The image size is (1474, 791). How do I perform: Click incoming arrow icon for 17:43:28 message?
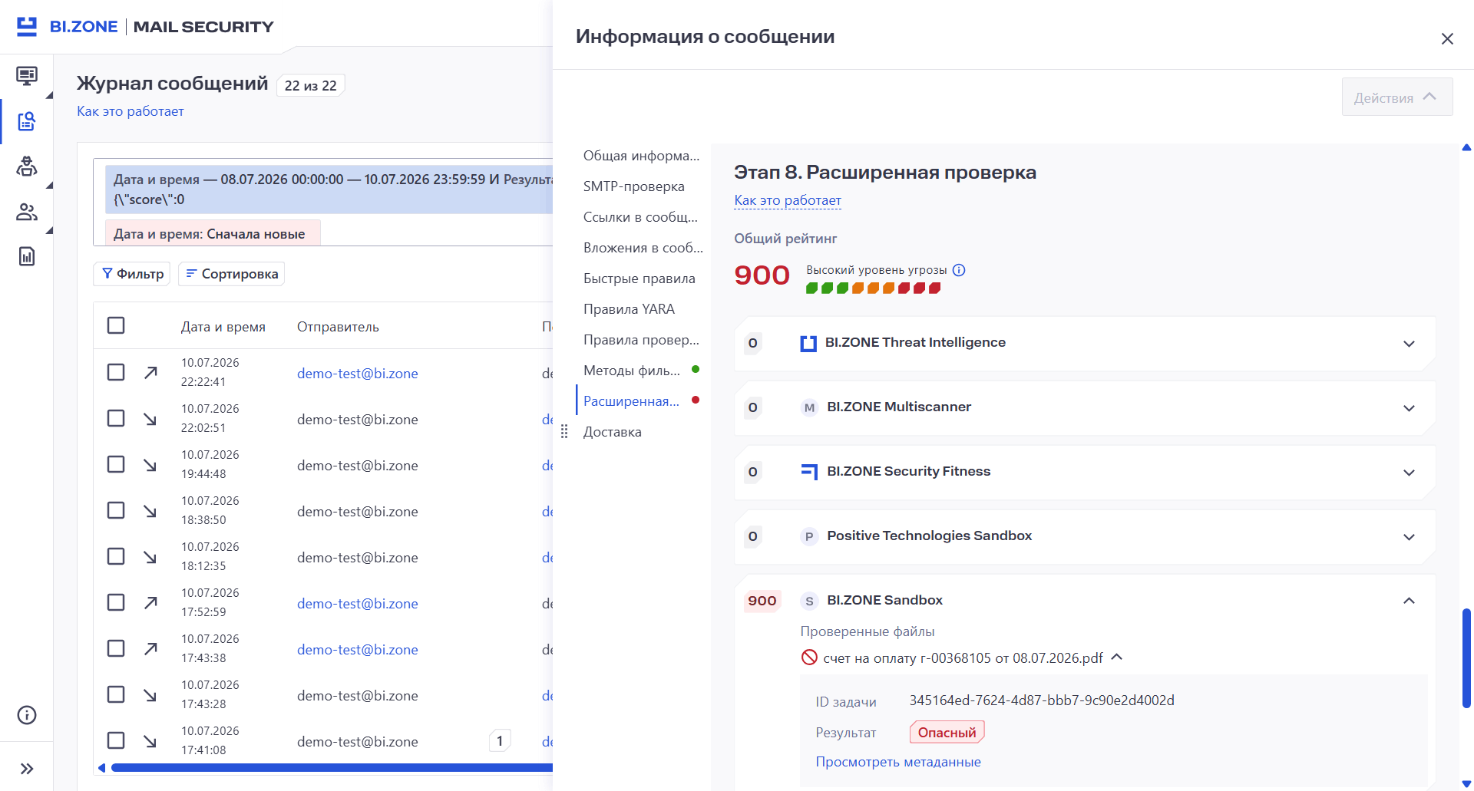[x=150, y=694]
